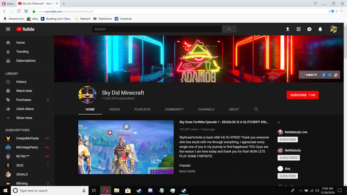Open File Explorer from the taskbar
Viewport: 347px width, 195px height.
[x=117, y=191]
